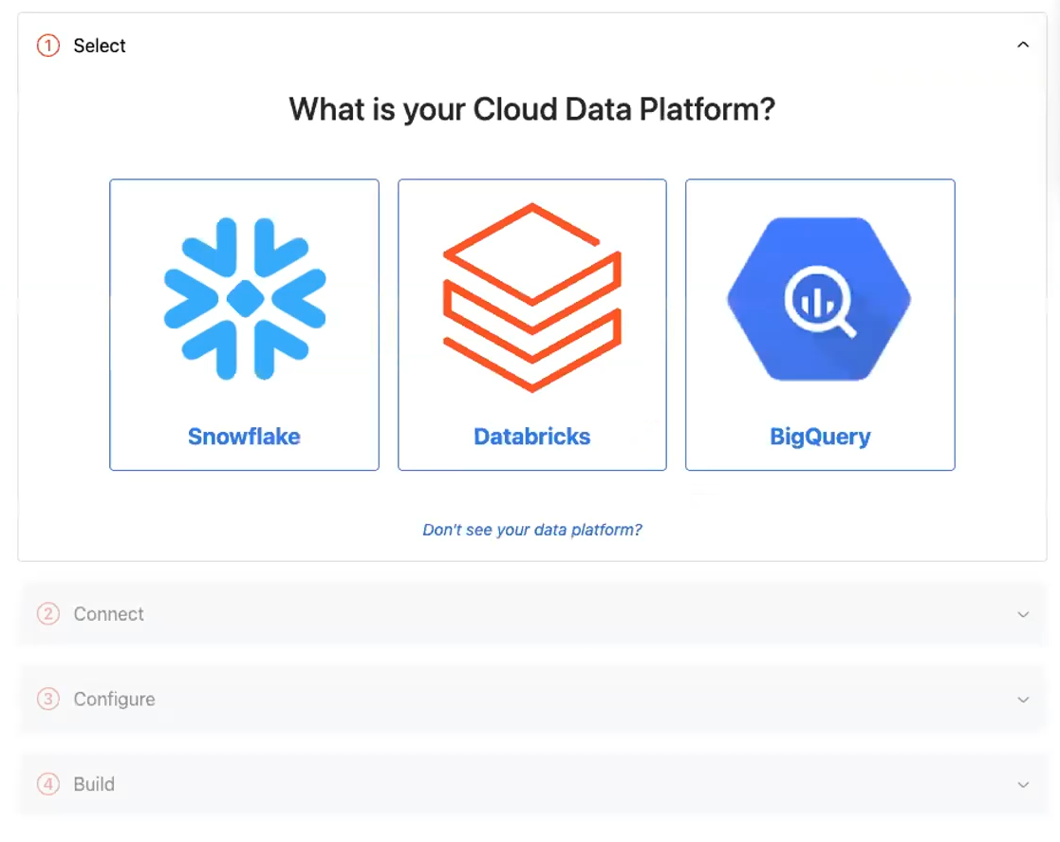This screenshot has height=842, width=1060.
Task: Open the Build step header label
Action: coord(94,784)
